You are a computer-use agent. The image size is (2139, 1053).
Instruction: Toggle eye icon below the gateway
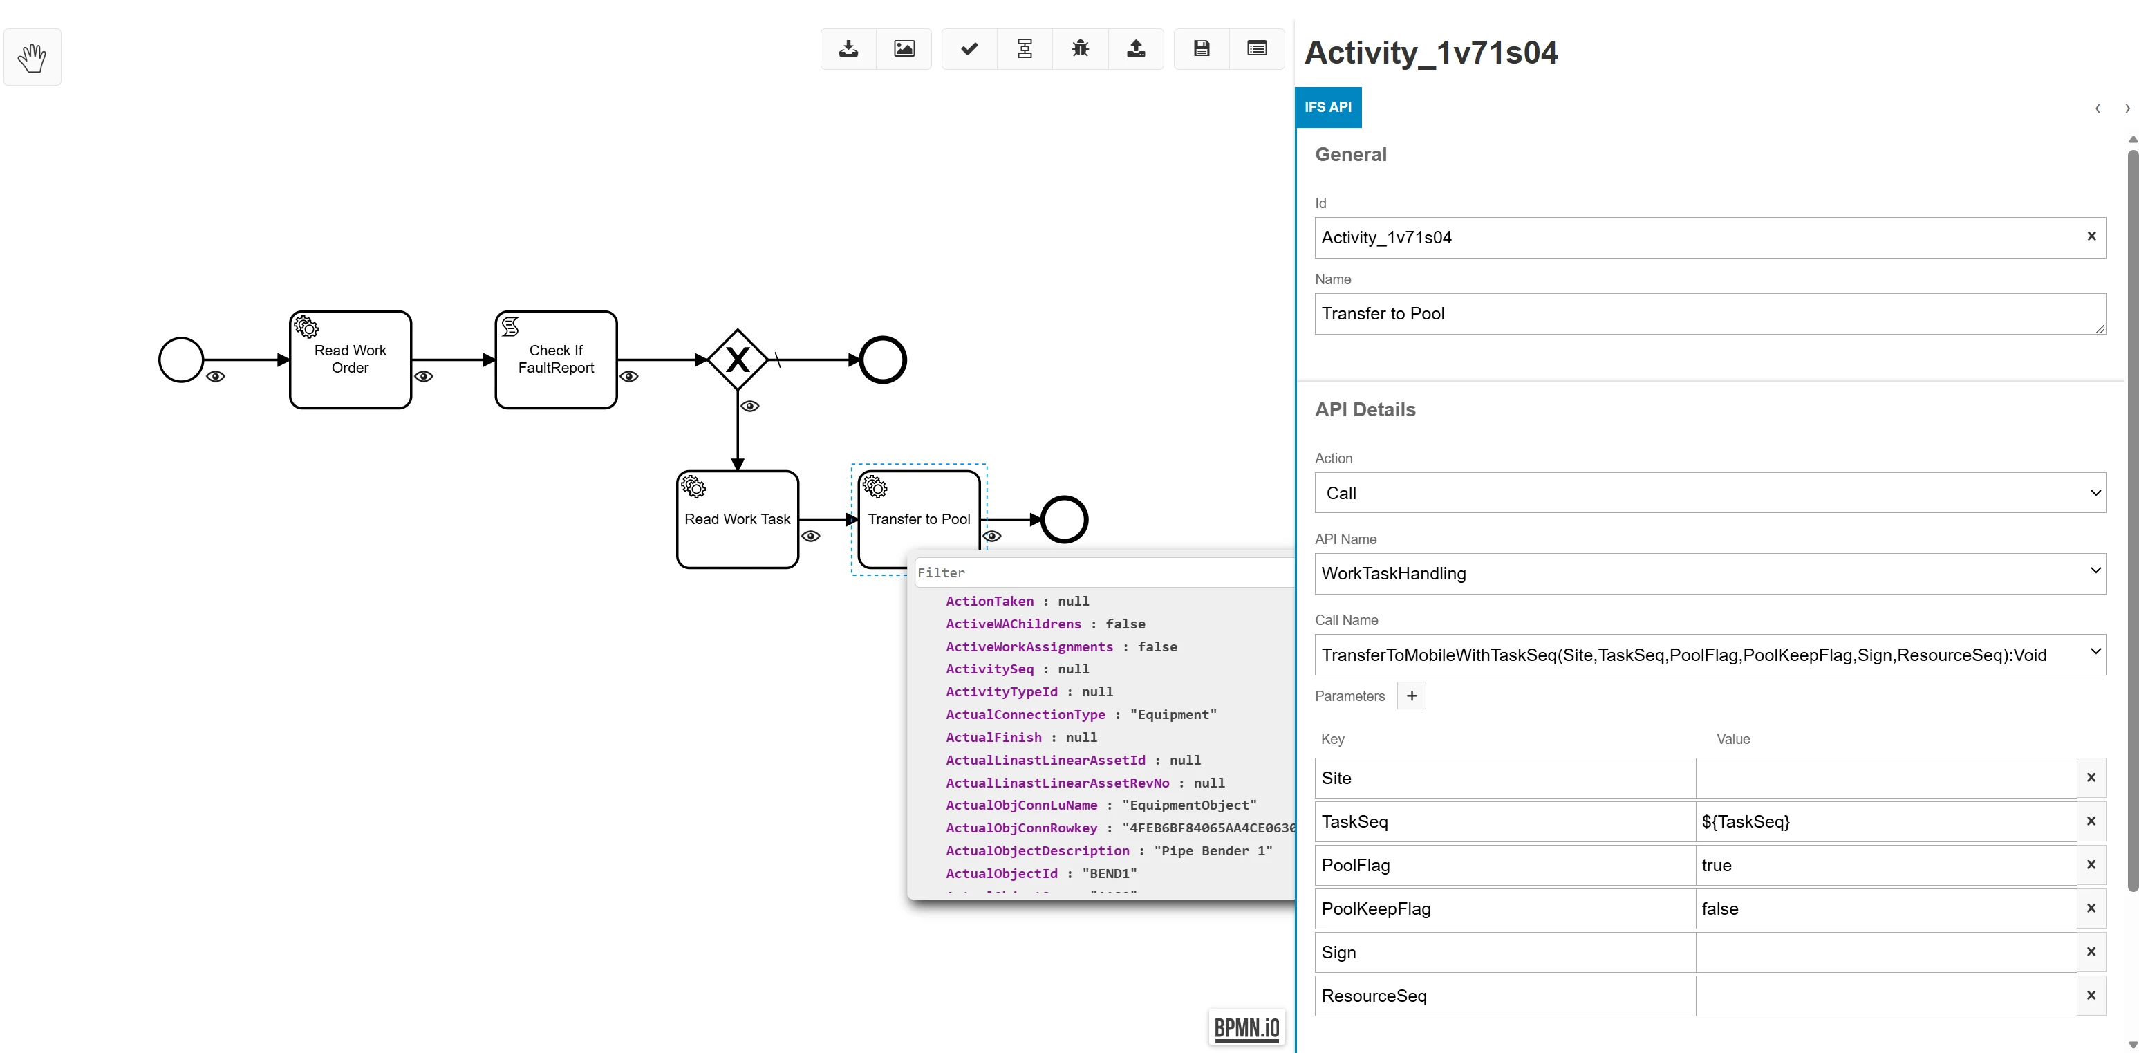(x=750, y=407)
